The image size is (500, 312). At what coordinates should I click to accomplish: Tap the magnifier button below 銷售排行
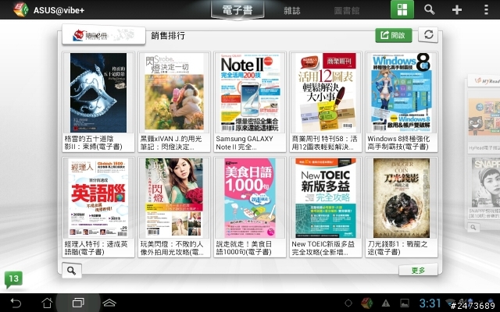pos(71,271)
